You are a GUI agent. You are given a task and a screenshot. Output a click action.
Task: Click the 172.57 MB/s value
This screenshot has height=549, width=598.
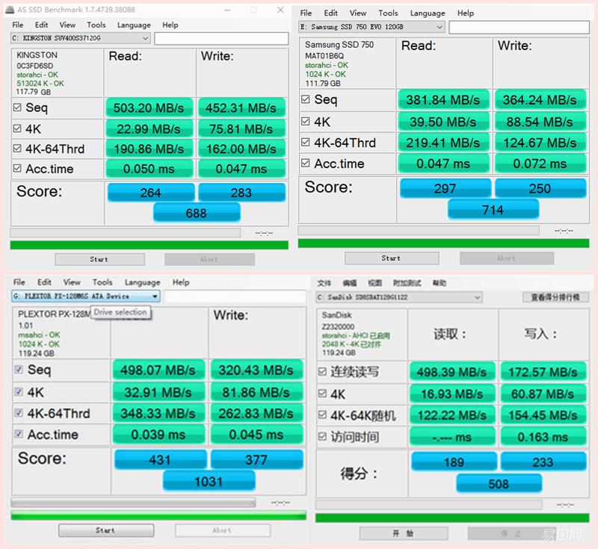point(543,372)
